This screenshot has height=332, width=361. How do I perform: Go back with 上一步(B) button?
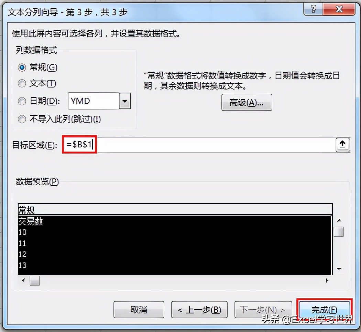[199, 310]
